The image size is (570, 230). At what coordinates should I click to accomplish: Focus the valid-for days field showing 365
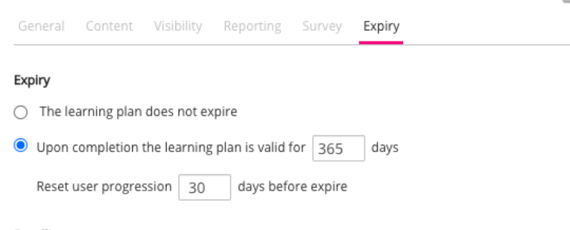(339, 148)
